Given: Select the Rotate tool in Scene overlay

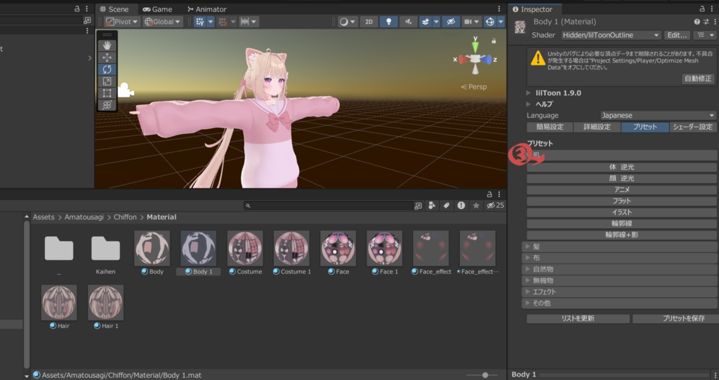Looking at the screenshot, I should (x=107, y=69).
